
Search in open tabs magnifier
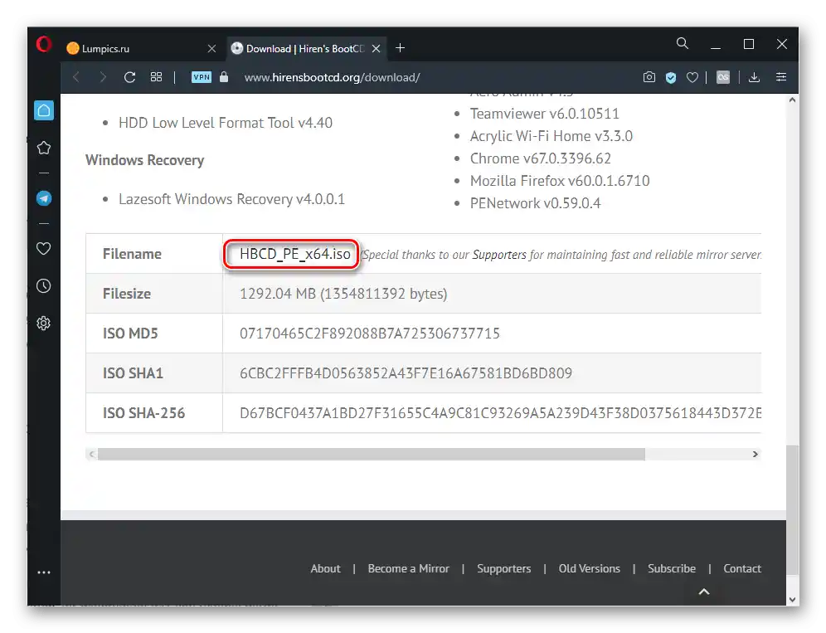click(683, 43)
